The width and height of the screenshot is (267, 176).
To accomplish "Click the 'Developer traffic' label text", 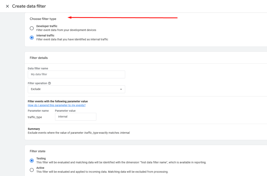I will coord(47,26).
